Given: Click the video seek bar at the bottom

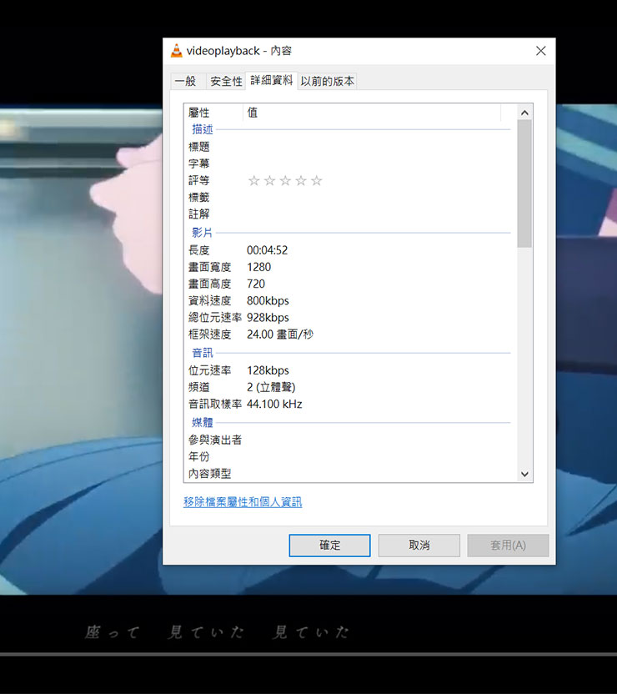Looking at the screenshot, I should 308,654.
